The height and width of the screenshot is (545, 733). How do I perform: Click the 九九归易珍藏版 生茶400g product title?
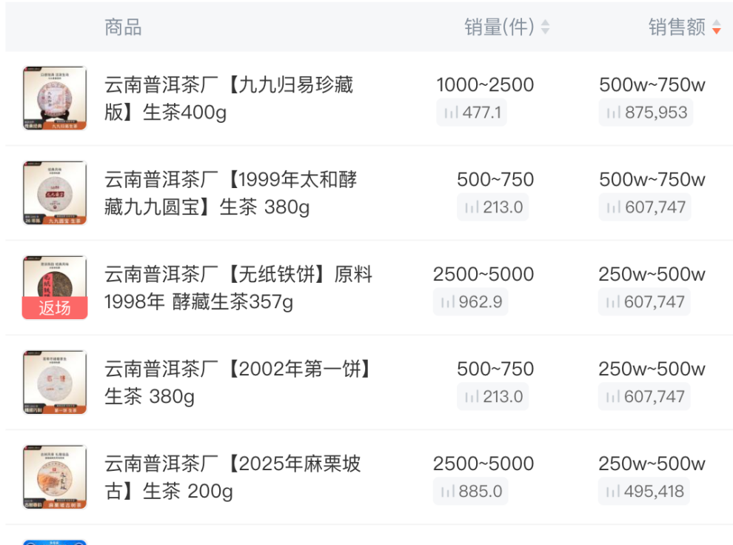click(229, 98)
